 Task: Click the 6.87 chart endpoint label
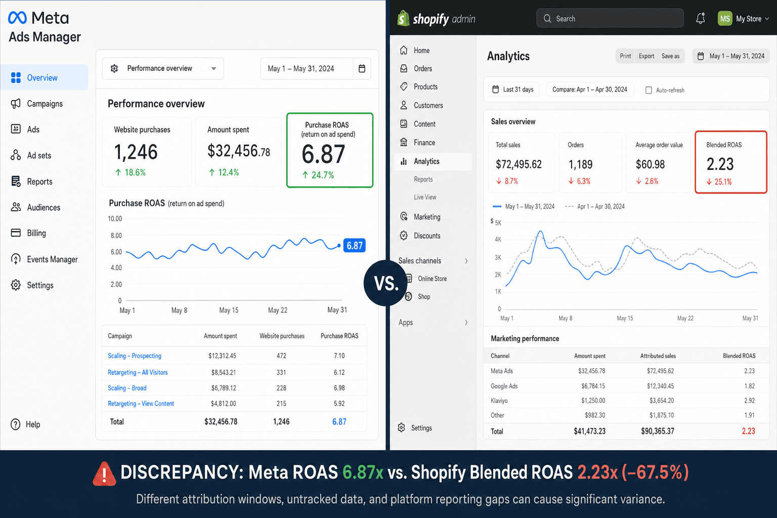355,246
